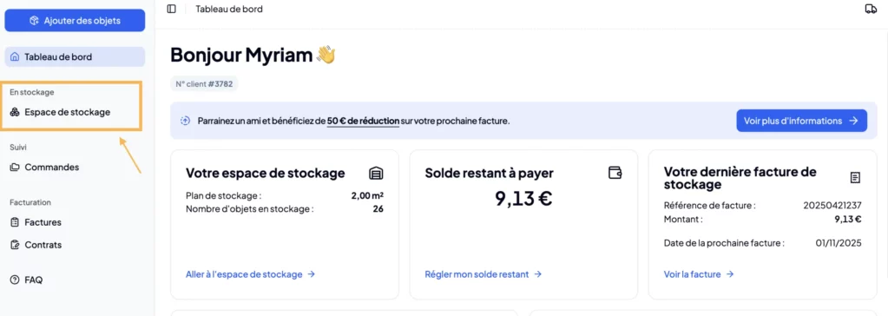The image size is (888, 316).
Task: Open the Voir la facture link
Action: [x=699, y=274]
